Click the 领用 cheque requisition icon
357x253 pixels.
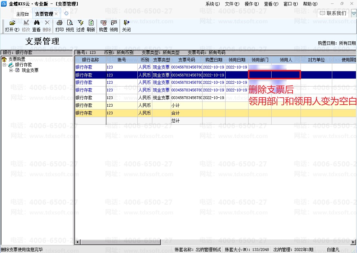[114, 23]
